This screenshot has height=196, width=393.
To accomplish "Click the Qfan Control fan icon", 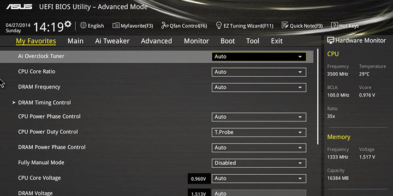I will pyautogui.click(x=165, y=26).
